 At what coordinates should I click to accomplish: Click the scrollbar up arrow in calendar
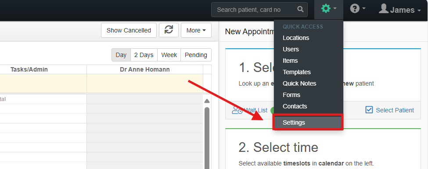[207, 101]
